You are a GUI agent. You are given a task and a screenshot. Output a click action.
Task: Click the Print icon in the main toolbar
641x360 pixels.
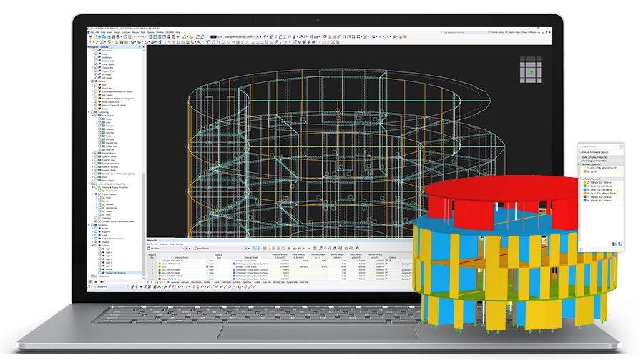[118, 36]
